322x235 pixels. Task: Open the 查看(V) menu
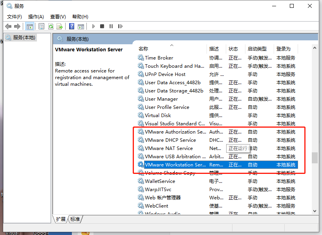(x=58, y=16)
